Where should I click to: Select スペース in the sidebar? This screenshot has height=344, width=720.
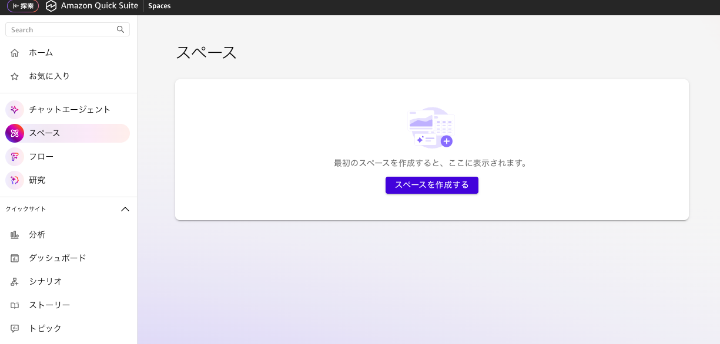pyautogui.click(x=68, y=133)
